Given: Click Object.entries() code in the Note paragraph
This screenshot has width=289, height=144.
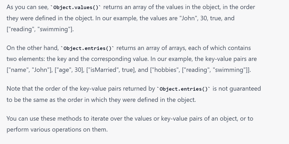Looking at the screenshot, I should (184, 89).
